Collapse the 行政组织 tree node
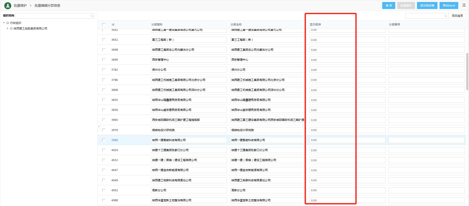Viewport: 469px width, 206px height. click(x=4, y=23)
